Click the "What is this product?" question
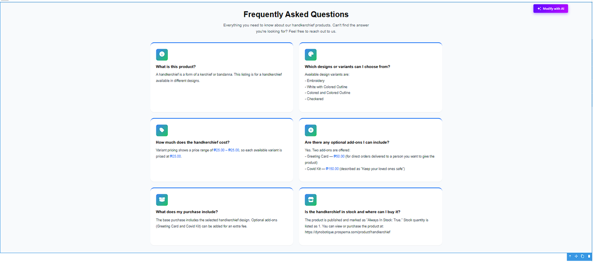Viewport: 593px width, 262px height. pos(176,67)
